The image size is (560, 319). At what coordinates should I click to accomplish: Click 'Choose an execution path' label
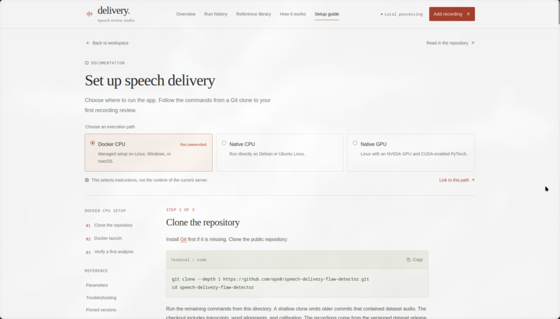[x=110, y=126]
